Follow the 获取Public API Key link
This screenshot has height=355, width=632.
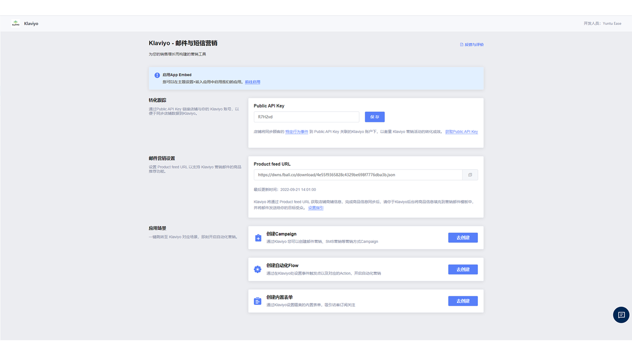pos(461,132)
